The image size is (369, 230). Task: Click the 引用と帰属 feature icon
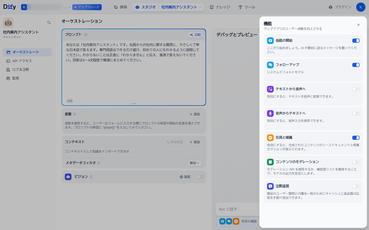(270, 138)
